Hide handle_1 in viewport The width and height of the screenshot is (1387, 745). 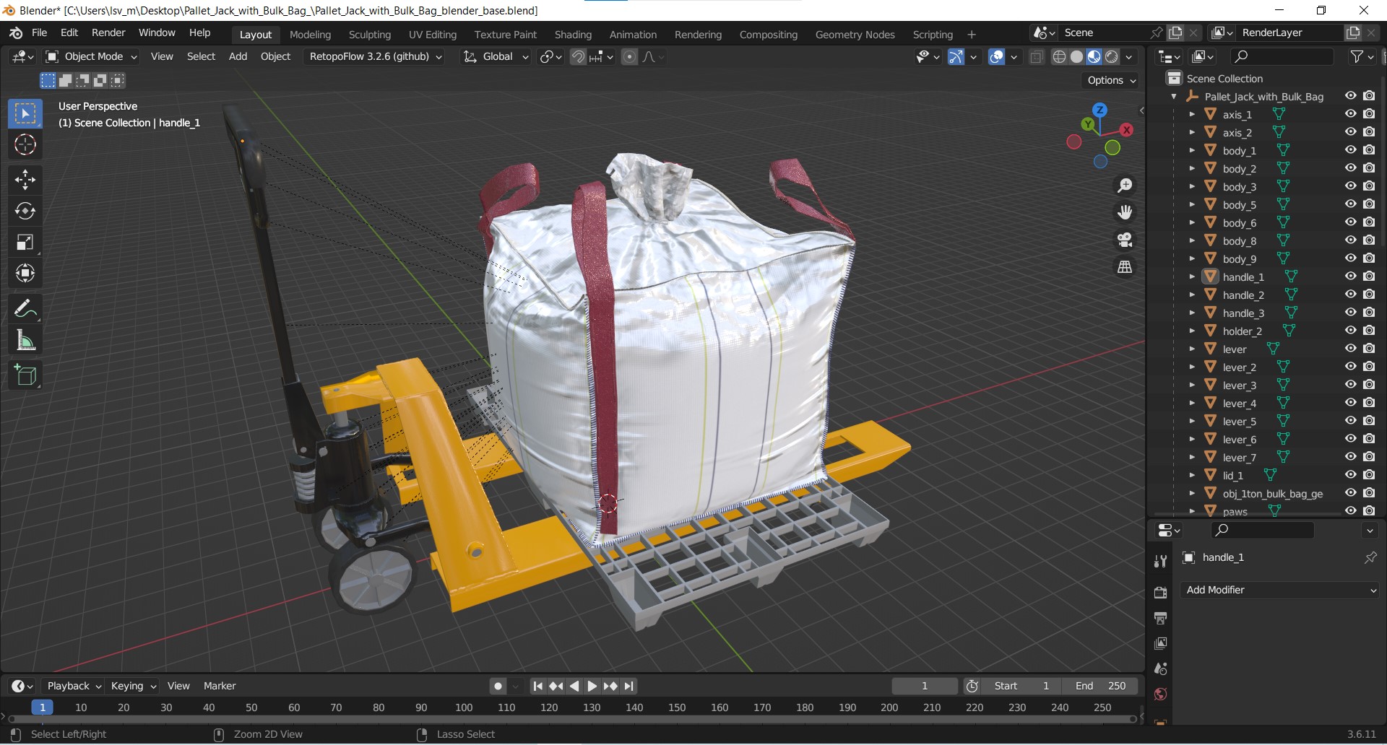[1350, 276]
